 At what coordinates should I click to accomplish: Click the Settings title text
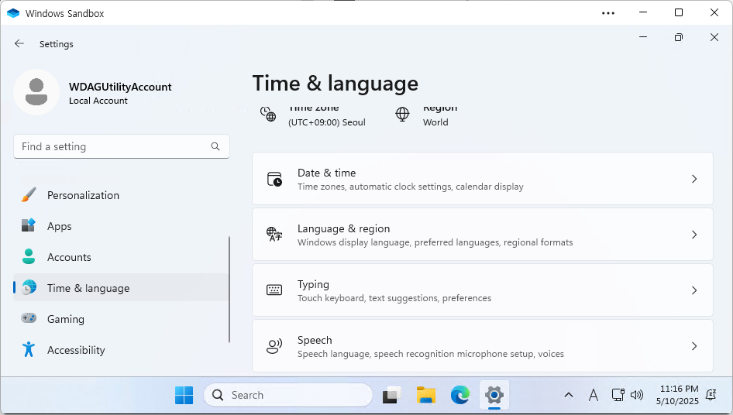pos(56,44)
